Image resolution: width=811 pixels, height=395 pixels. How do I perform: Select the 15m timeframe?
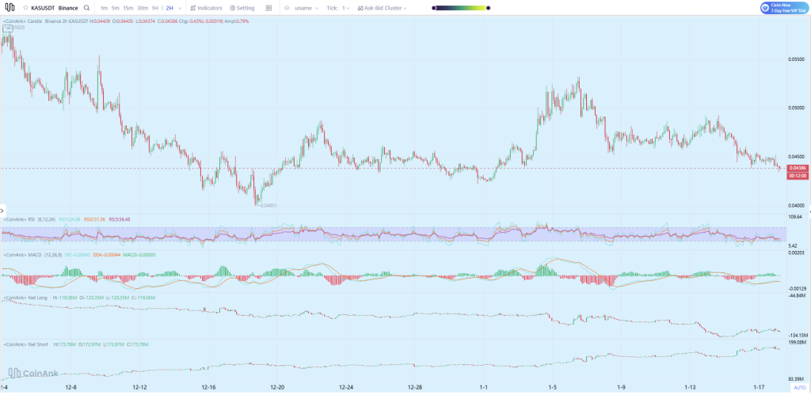click(x=128, y=8)
